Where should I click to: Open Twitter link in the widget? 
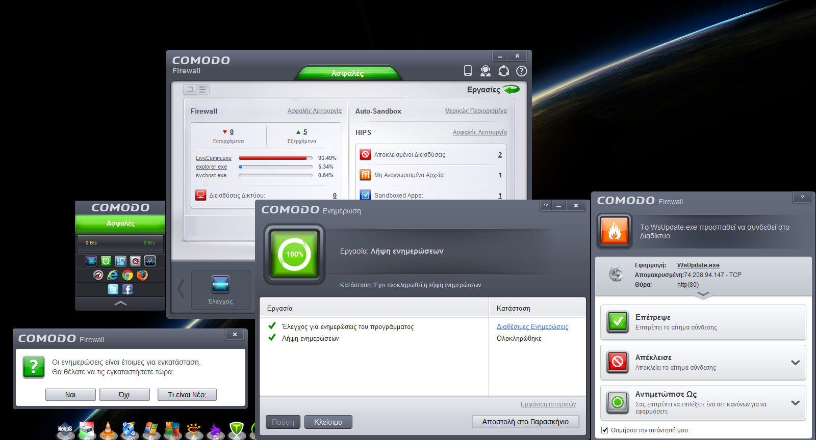click(113, 289)
